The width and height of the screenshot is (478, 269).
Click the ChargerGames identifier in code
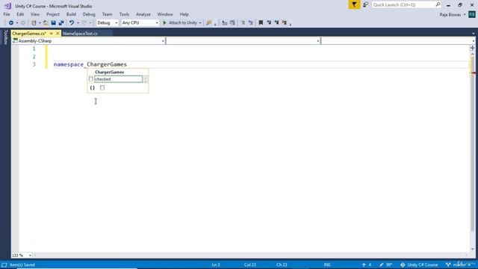coord(107,64)
